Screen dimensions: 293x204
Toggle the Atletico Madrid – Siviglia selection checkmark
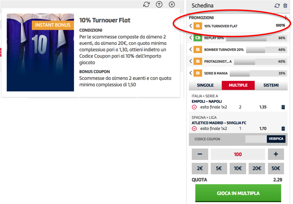[x=194, y=129]
